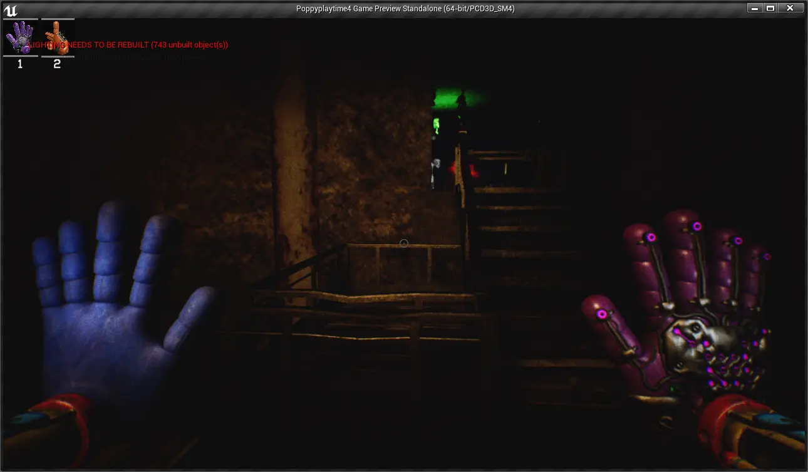
Task: Click the slot number 2 label
Action: pyautogui.click(x=57, y=64)
